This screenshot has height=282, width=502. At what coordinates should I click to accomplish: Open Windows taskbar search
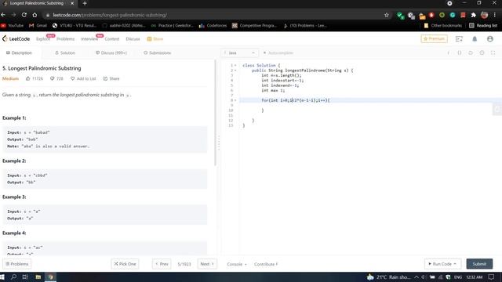[13, 277]
